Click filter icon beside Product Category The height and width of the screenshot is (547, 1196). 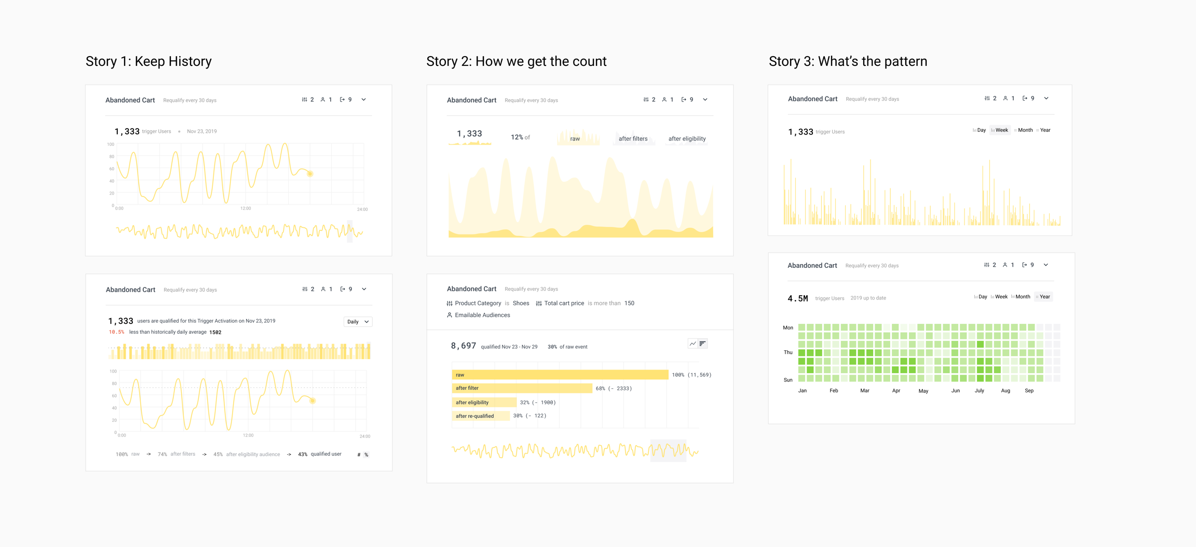pos(450,304)
